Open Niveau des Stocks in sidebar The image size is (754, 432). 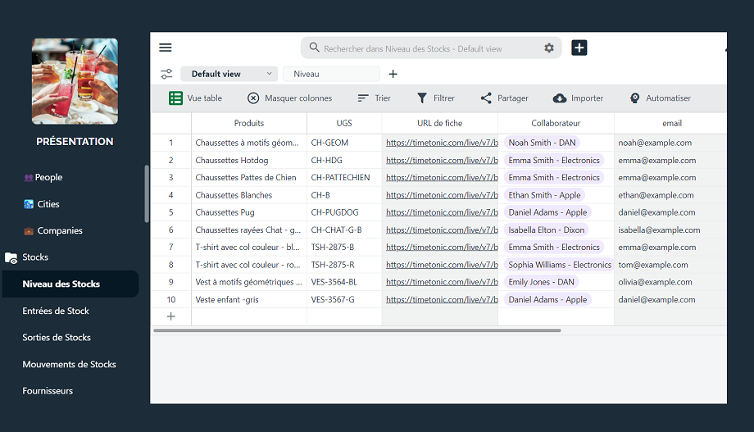pos(70,284)
